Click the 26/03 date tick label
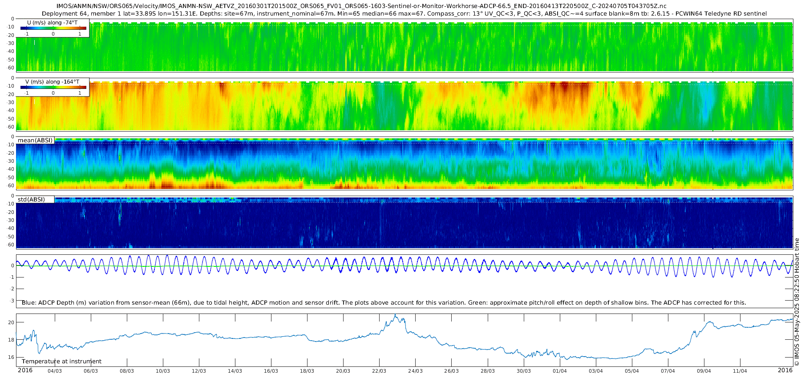The width and height of the screenshot is (801, 378). (451, 371)
